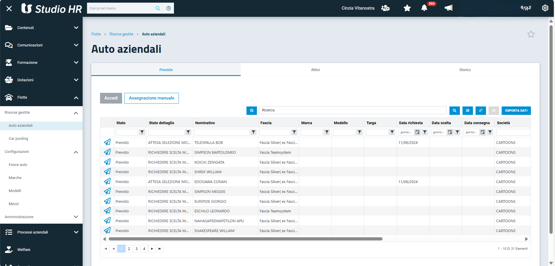Switch to the Storico tab
The image size is (555, 266).
pyautogui.click(x=465, y=70)
